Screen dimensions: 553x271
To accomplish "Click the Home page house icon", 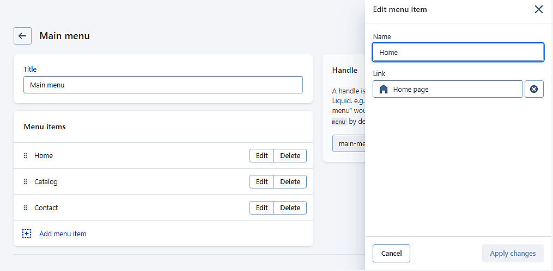I will pyautogui.click(x=384, y=89).
